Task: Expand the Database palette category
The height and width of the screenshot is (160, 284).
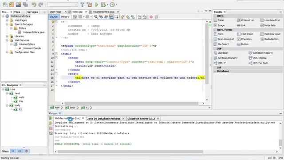Action: [x=215, y=71]
